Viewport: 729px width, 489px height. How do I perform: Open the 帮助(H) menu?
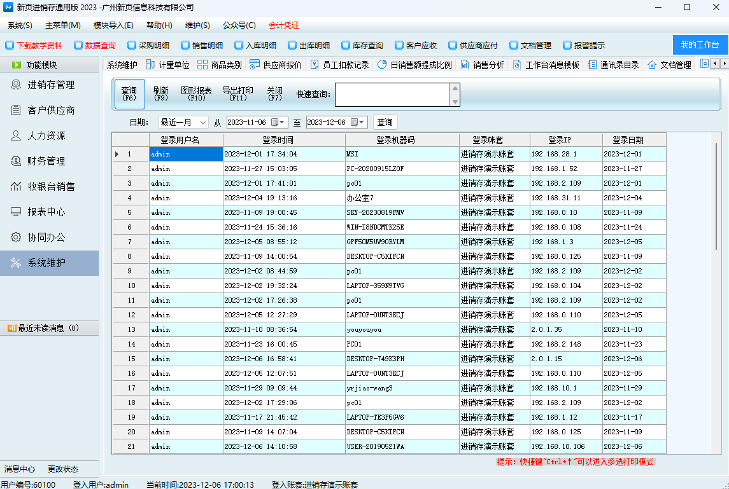[159, 25]
